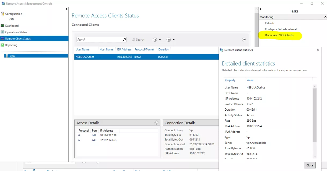Close the Detailed client statistics dialog
327x171 pixels.
pyautogui.click(x=310, y=165)
